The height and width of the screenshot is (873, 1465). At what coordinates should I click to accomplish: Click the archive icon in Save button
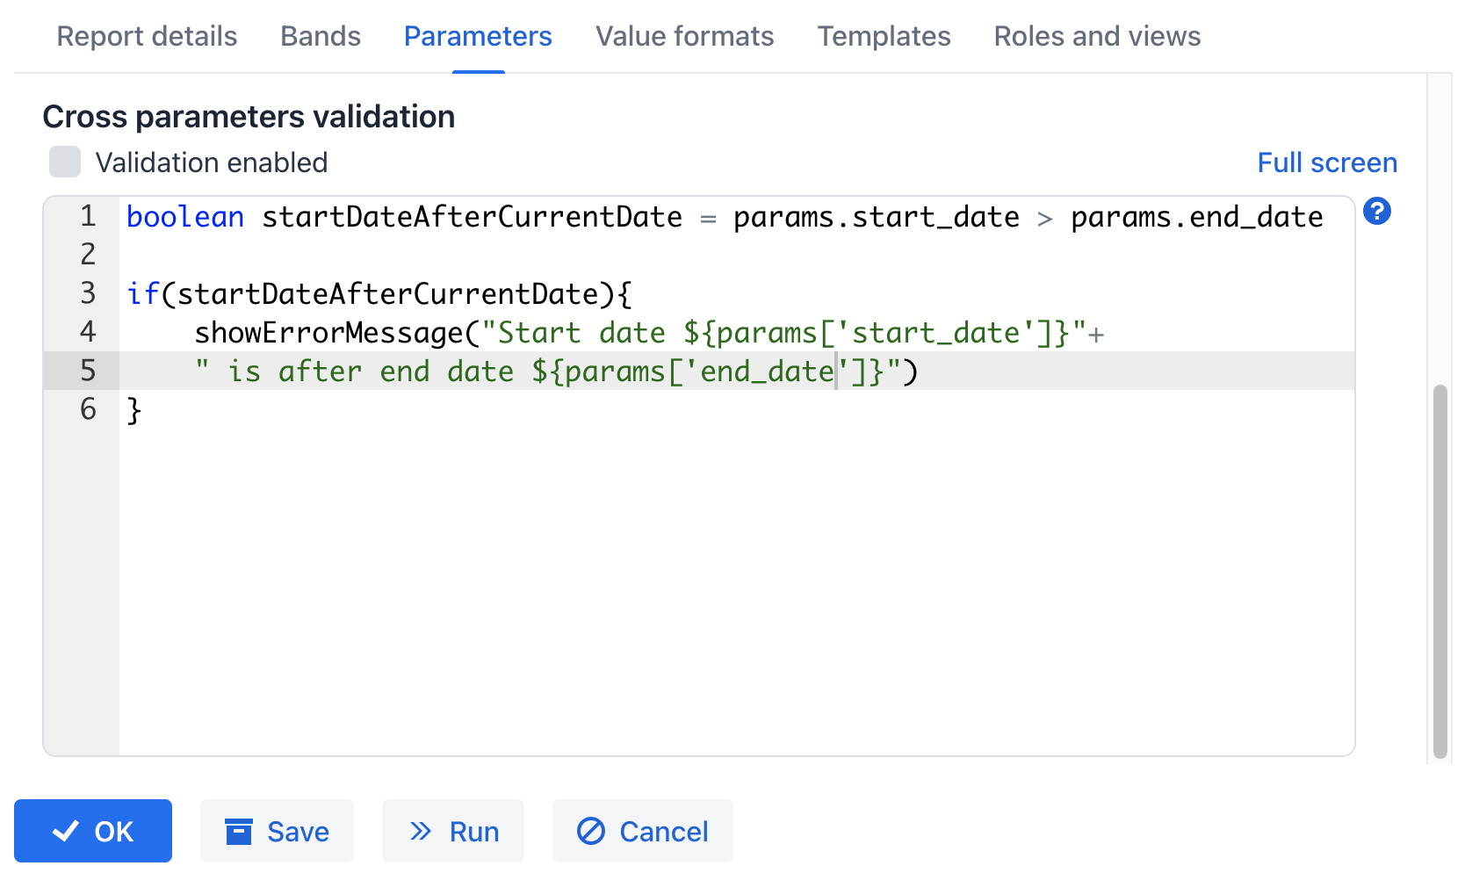click(x=239, y=831)
